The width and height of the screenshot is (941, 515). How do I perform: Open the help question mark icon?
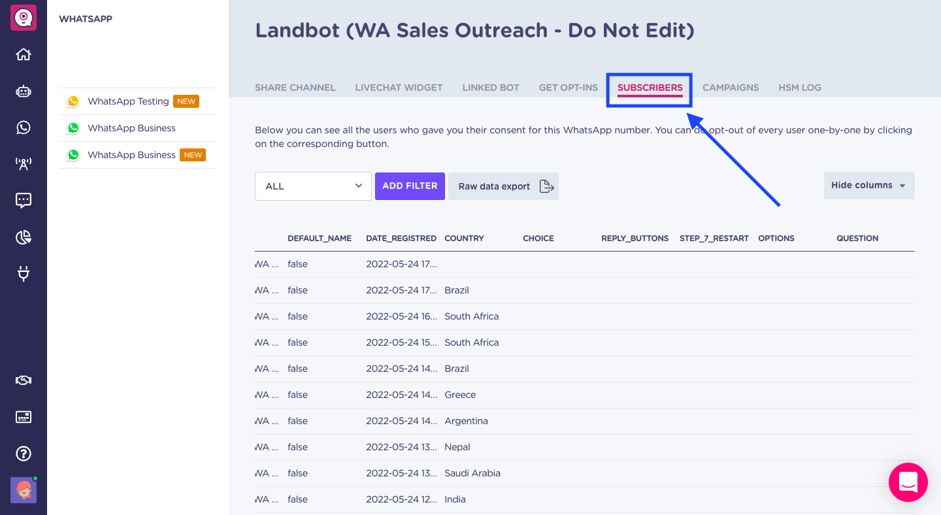point(24,454)
